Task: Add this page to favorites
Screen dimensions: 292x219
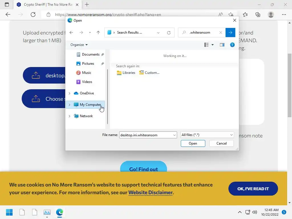Action: [x=231, y=15]
